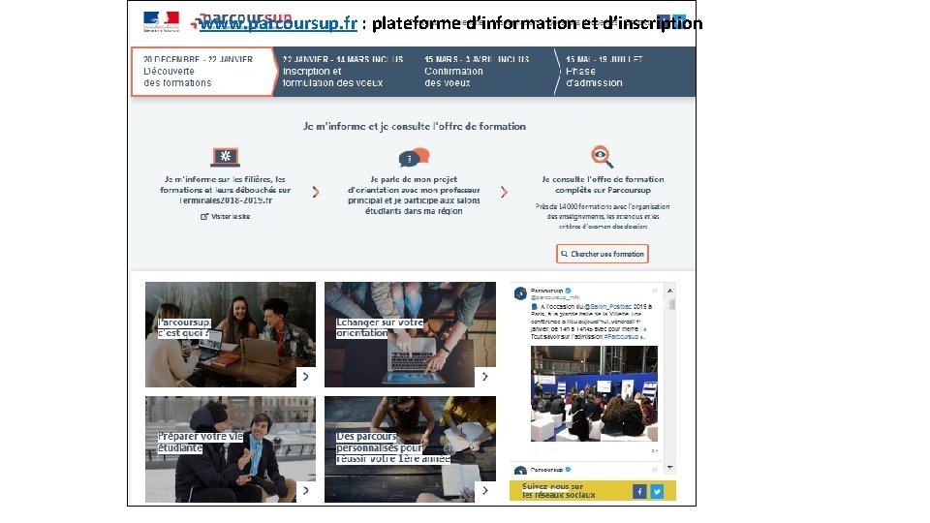The width and height of the screenshot is (930, 523).
Task: Click the scroll-down arrow of the Twitter feed
Action: click(x=669, y=468)
